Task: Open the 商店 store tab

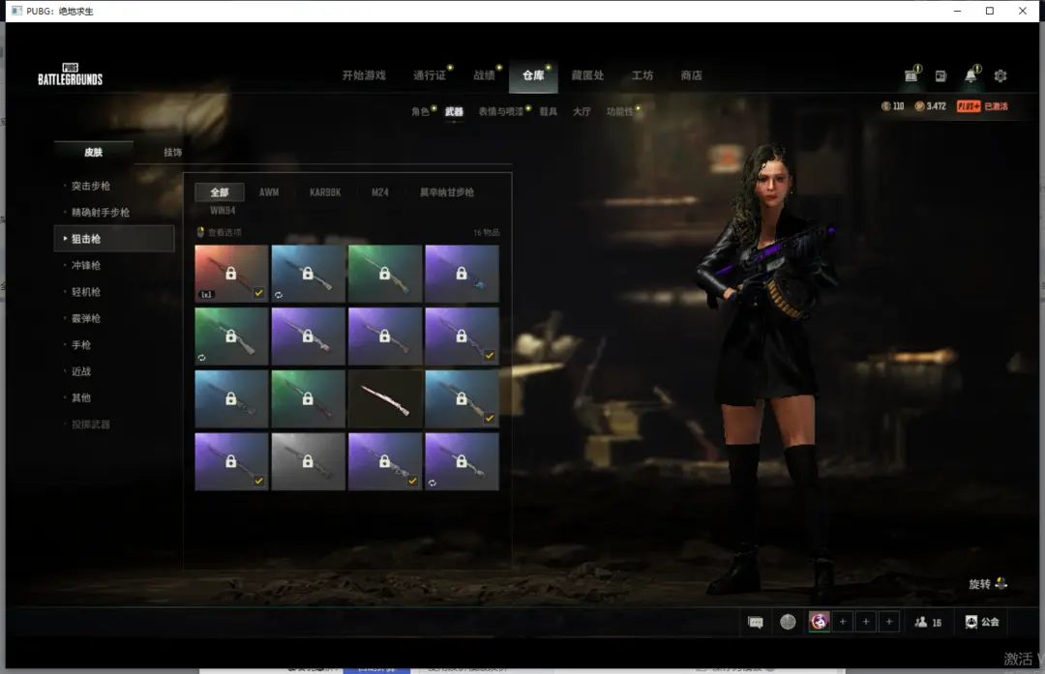Action: [x=691, y=75]
